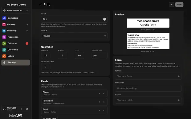The height and width of the screenshot is (119, 191).
Task: Open the Settings page
Action: click(x=16, y=63)
